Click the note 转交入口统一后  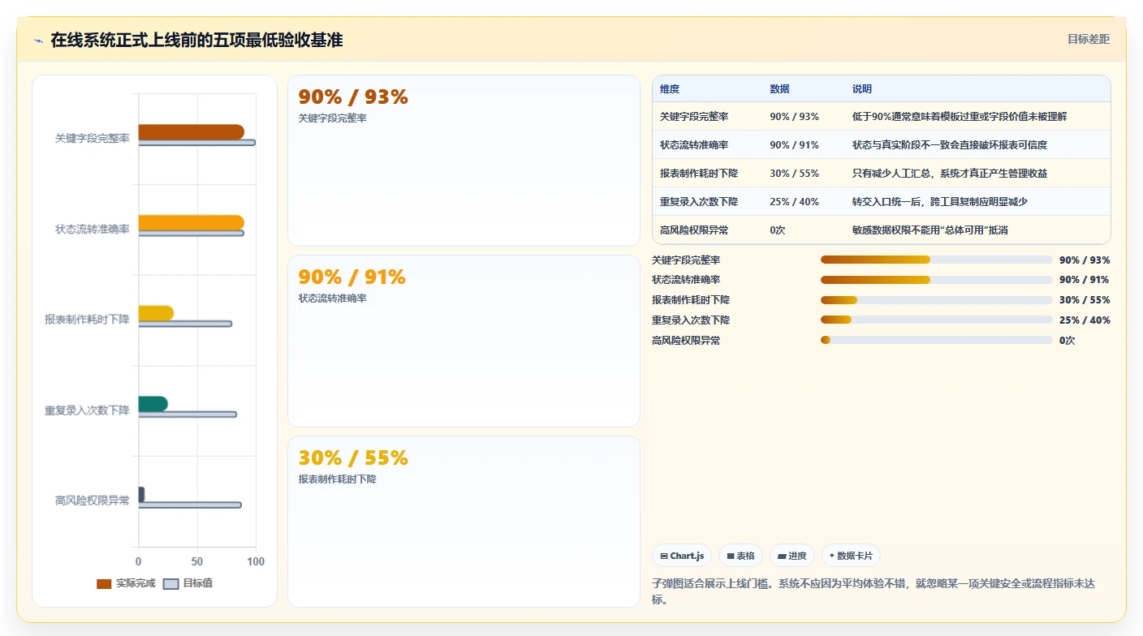pyautogui.click(x=940, y=202)
